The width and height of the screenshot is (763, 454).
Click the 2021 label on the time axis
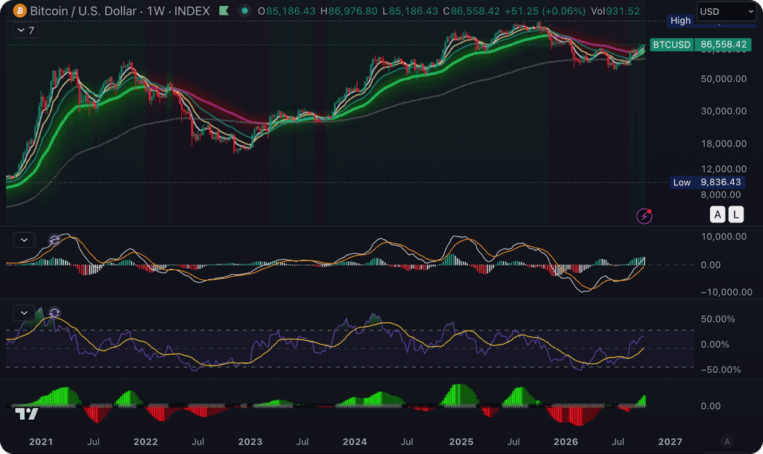pos(41,441)
